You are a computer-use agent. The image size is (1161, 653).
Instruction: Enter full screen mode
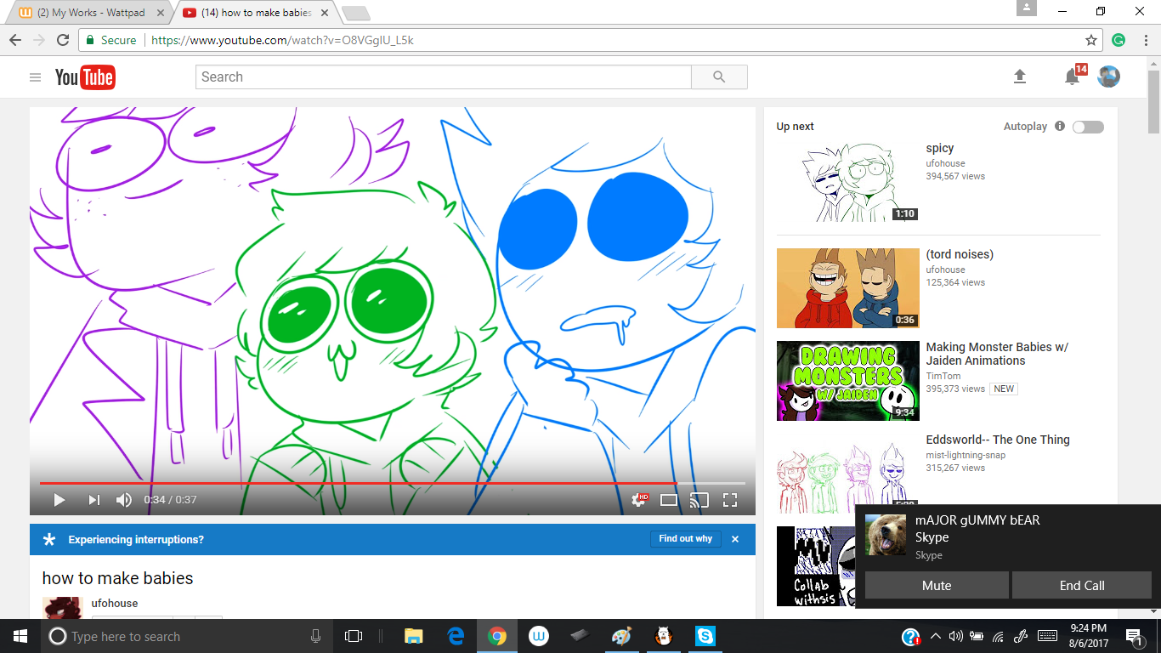tap(729, 500)
